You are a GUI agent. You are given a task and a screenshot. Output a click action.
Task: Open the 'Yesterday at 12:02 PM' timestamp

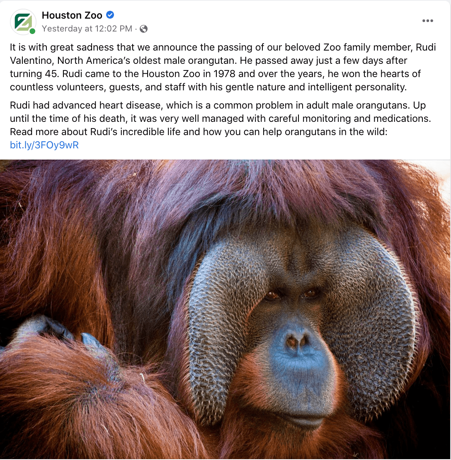87,29
